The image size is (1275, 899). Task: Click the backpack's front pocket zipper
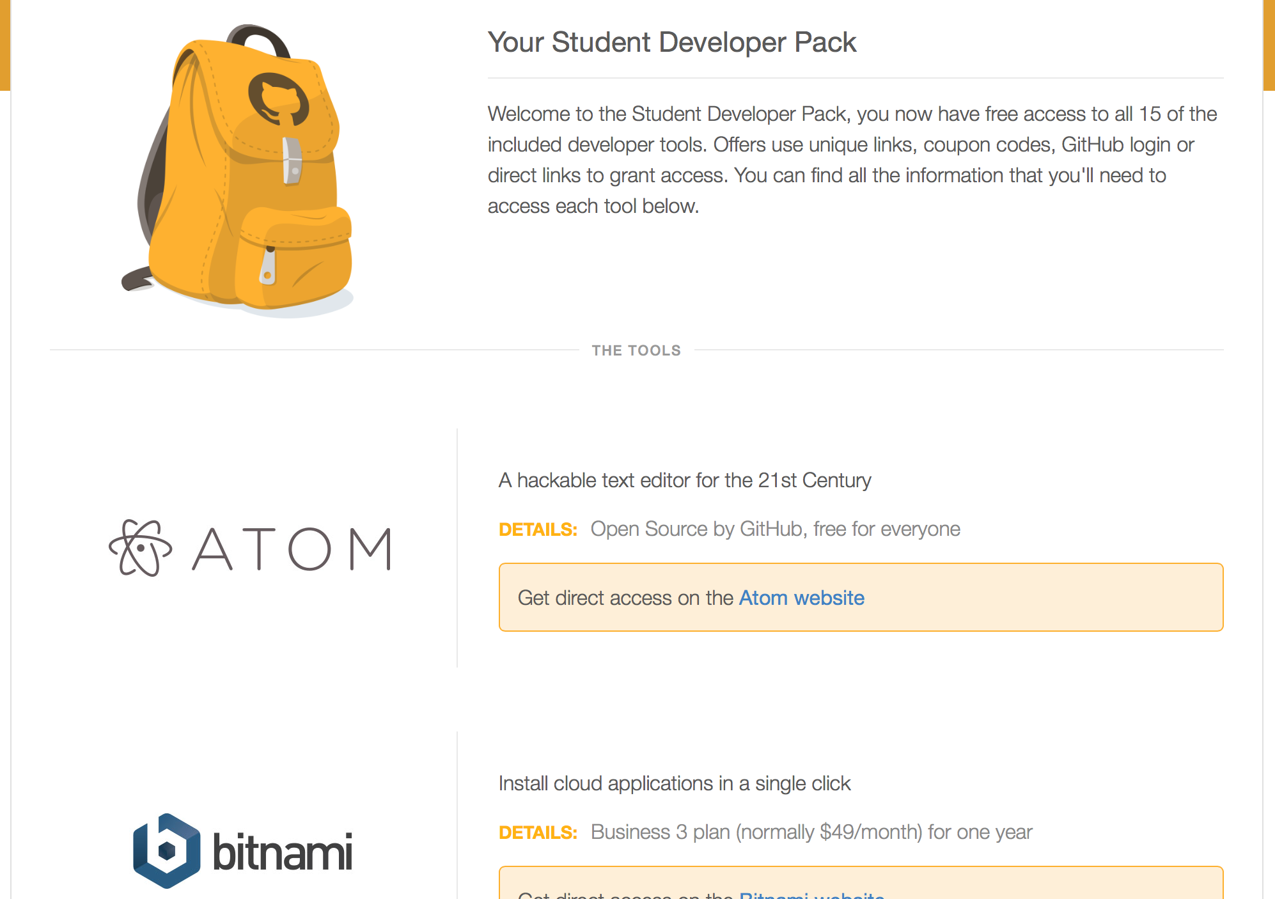pos(268,265)
